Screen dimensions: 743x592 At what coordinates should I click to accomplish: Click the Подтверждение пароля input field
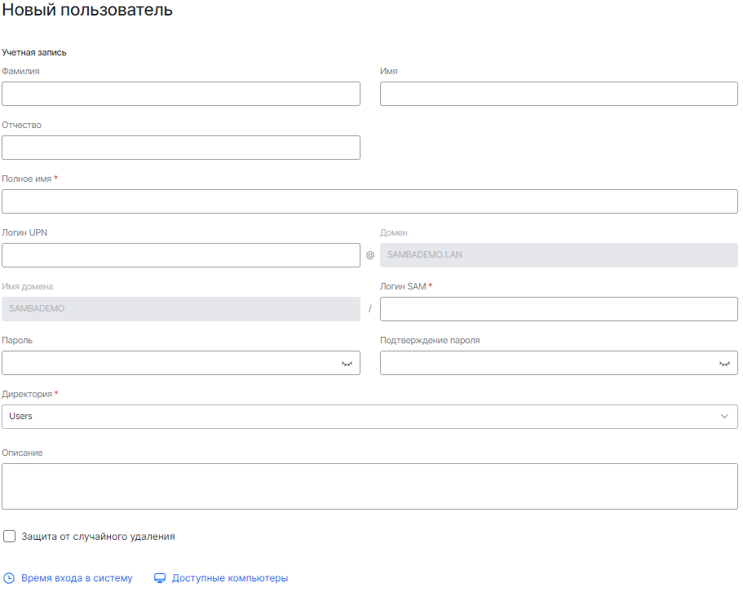coord(538,363)
